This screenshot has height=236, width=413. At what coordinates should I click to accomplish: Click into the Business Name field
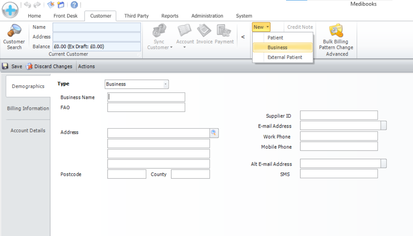click(x=146, y=97)
